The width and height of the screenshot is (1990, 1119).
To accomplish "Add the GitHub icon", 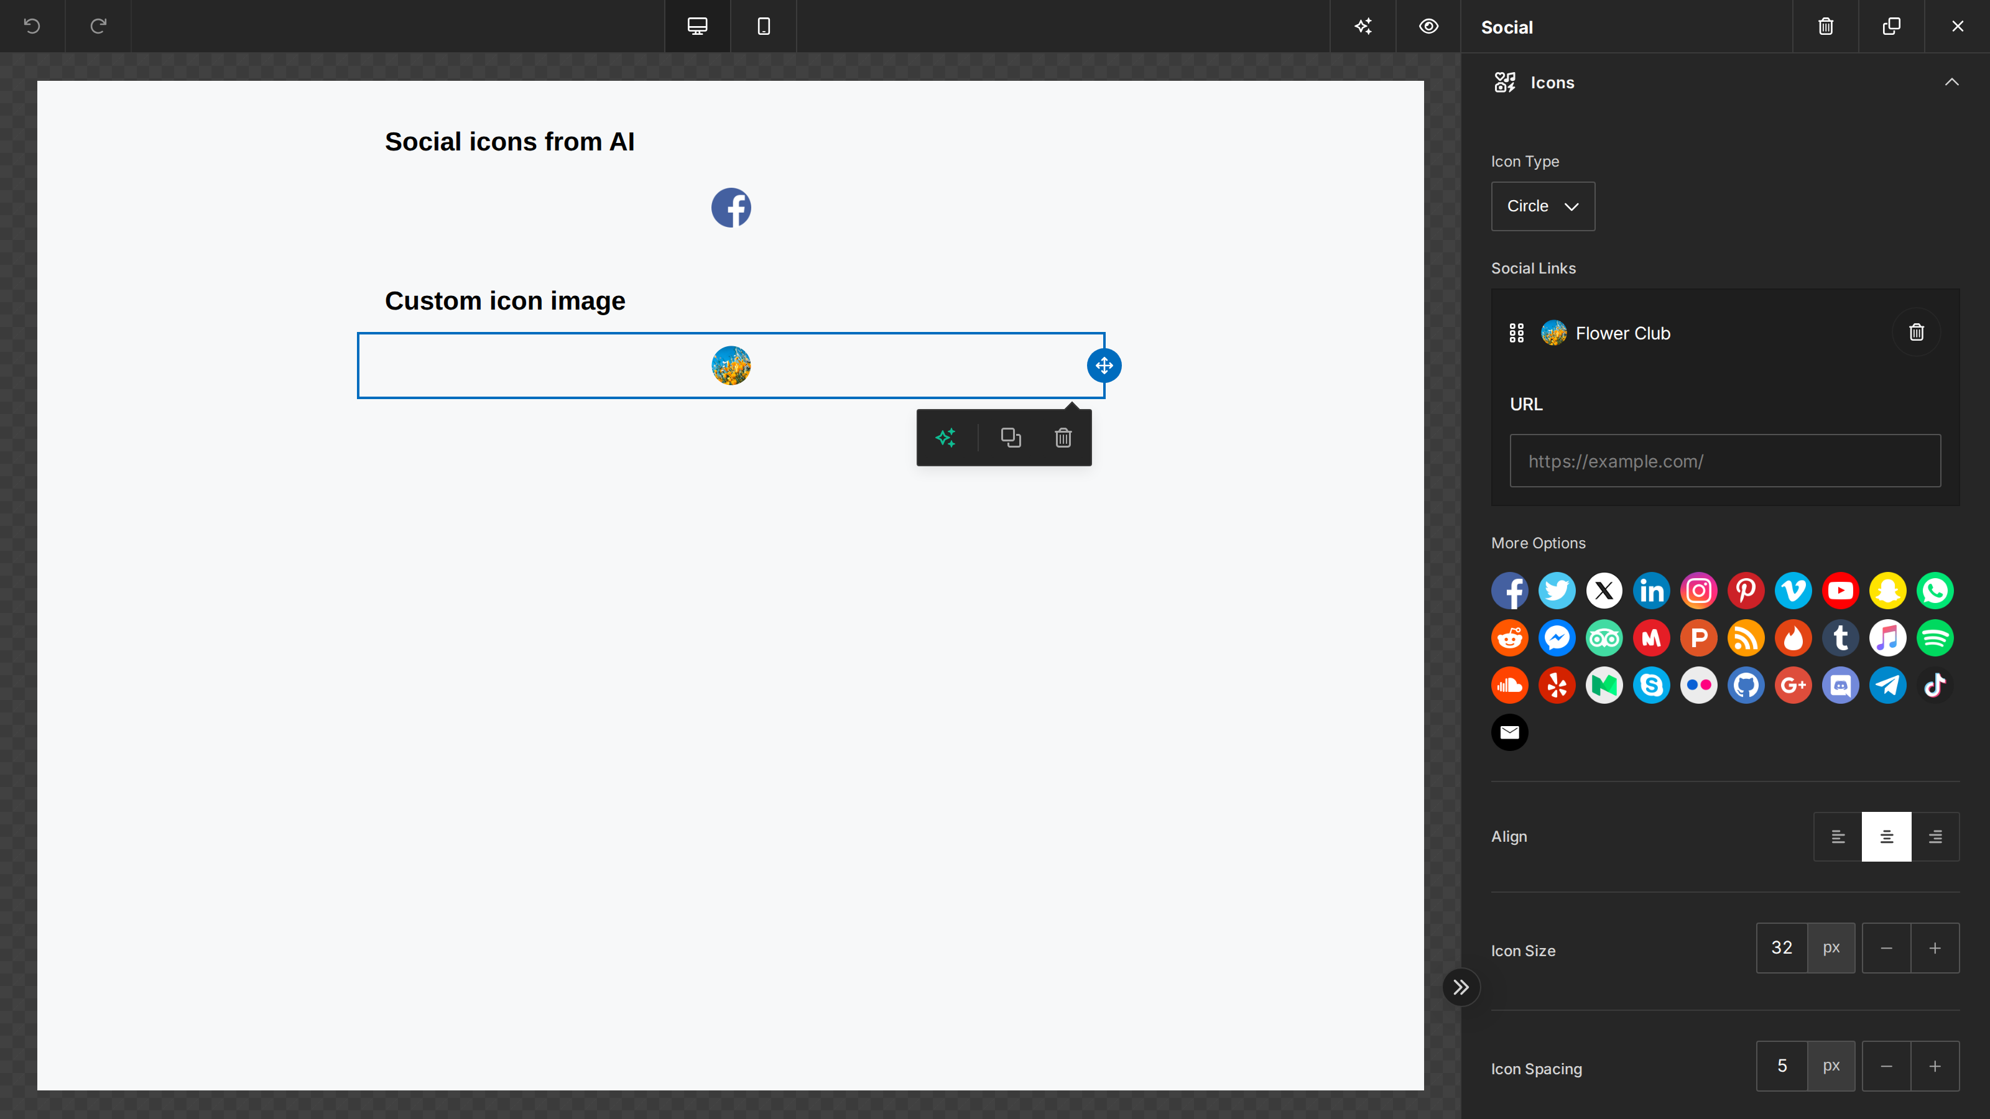I will [x=1746, y=685].
